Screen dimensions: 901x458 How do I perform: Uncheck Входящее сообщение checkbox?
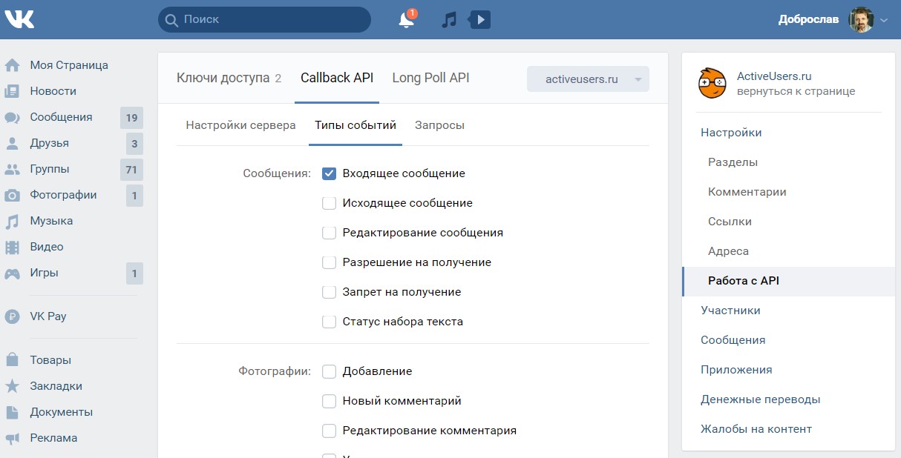pyautogui.click(x=330, y=173)
